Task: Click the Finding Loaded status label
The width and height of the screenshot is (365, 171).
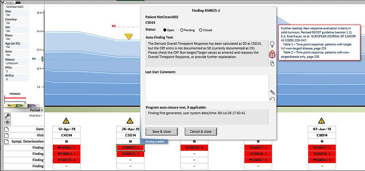Action: [154, 142]
